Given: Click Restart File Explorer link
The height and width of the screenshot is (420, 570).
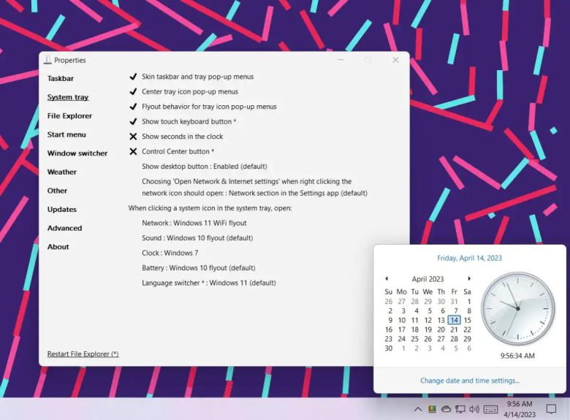Looking at the screenshot, I should [83, 354].
